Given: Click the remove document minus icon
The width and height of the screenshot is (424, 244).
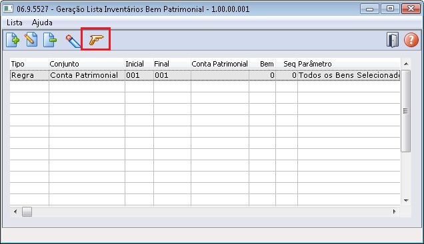Looking at the screenshot, I should pyautogui.click(x=50, y=40).
